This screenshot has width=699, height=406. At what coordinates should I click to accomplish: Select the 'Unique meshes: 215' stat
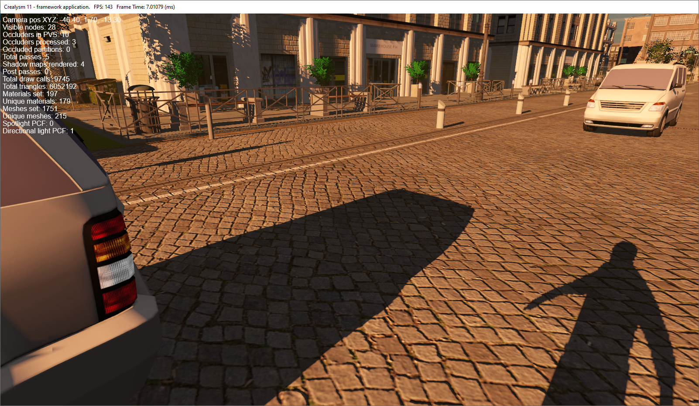(x=34, y=116)
